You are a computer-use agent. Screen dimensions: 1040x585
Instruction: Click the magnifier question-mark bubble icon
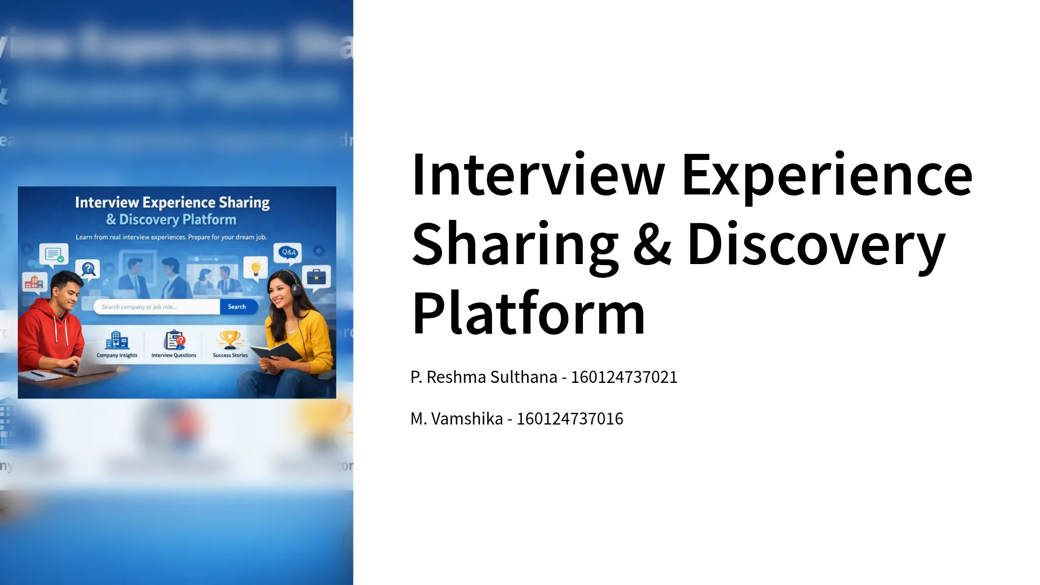88,270
